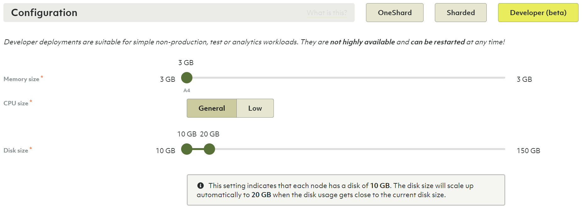
Task: Click the 20 GB disk size slider handle
Action: (x=209, y=149)
